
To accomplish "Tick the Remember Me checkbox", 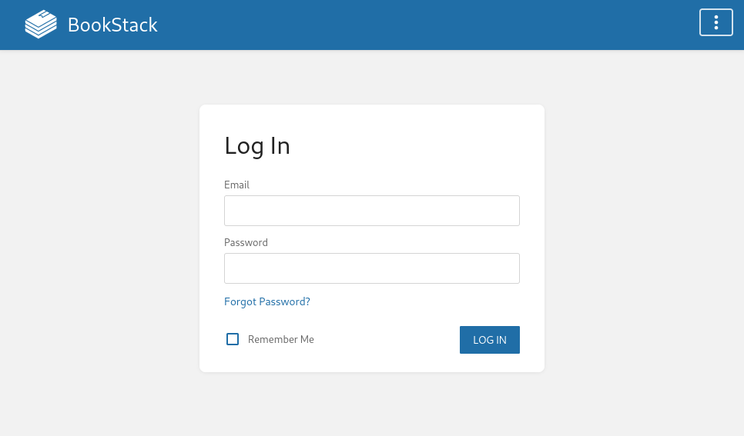I will click(x=233, y=339).
